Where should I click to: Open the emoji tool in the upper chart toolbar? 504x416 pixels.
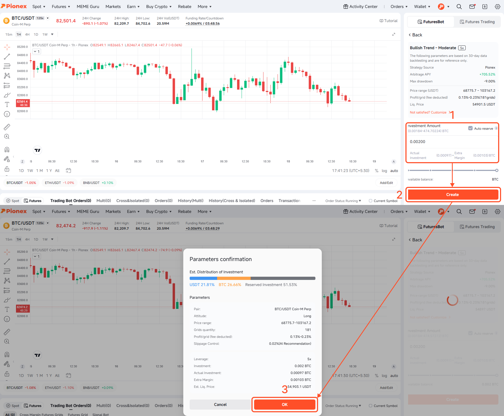click(x=7, y=114)
